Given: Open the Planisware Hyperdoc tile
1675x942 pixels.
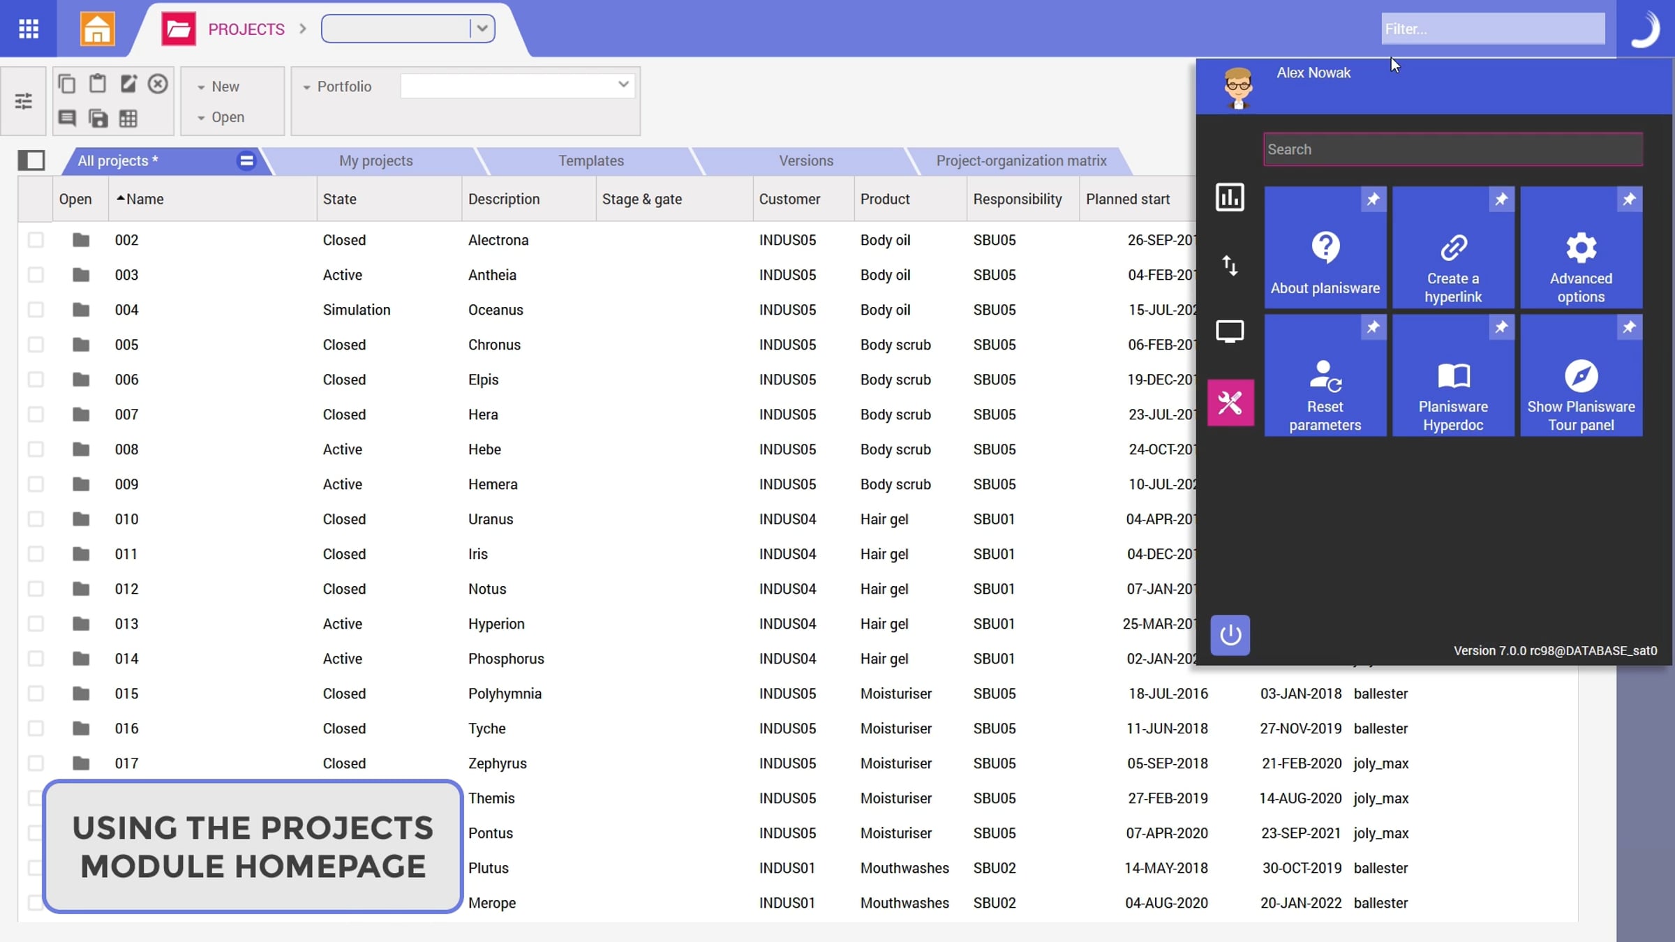Looking at the screenshot, I should pos(1453,375).
